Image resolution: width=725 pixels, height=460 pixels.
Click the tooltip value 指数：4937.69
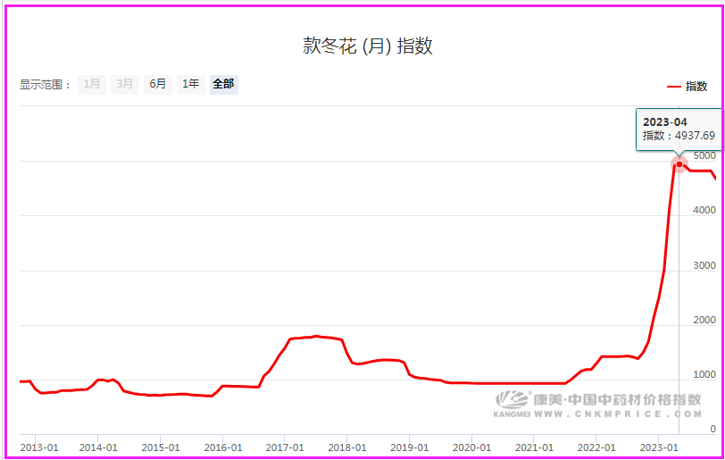(x=679, y=136)
